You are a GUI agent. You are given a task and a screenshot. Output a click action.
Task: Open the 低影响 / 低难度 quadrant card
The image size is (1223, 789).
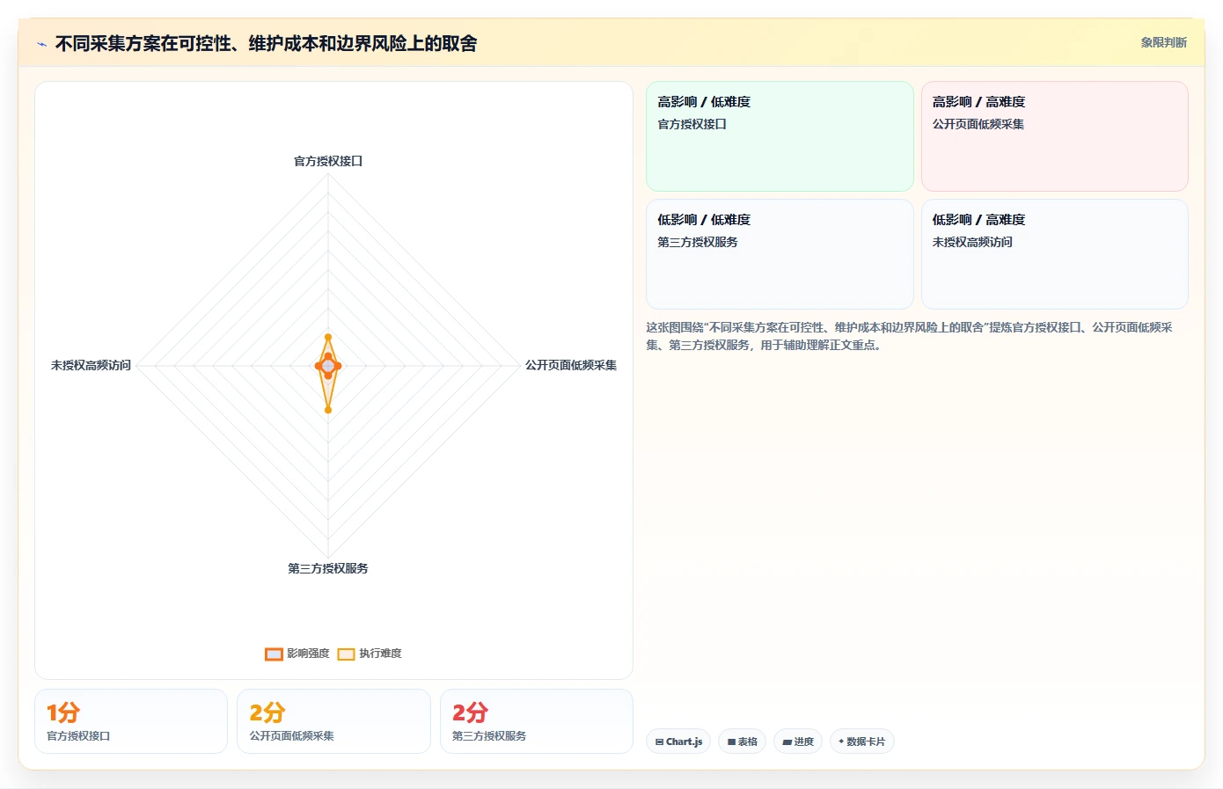[780, 254]
